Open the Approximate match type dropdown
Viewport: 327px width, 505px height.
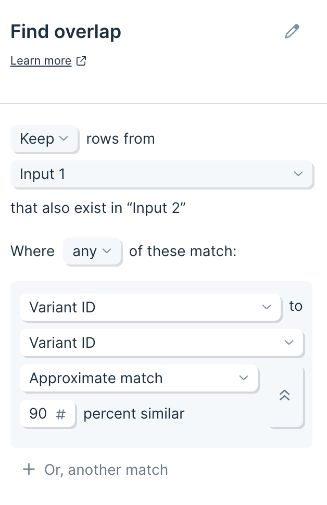(139, 378)
